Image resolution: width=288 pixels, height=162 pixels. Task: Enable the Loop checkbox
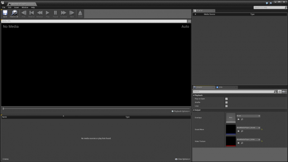point(227,106)
